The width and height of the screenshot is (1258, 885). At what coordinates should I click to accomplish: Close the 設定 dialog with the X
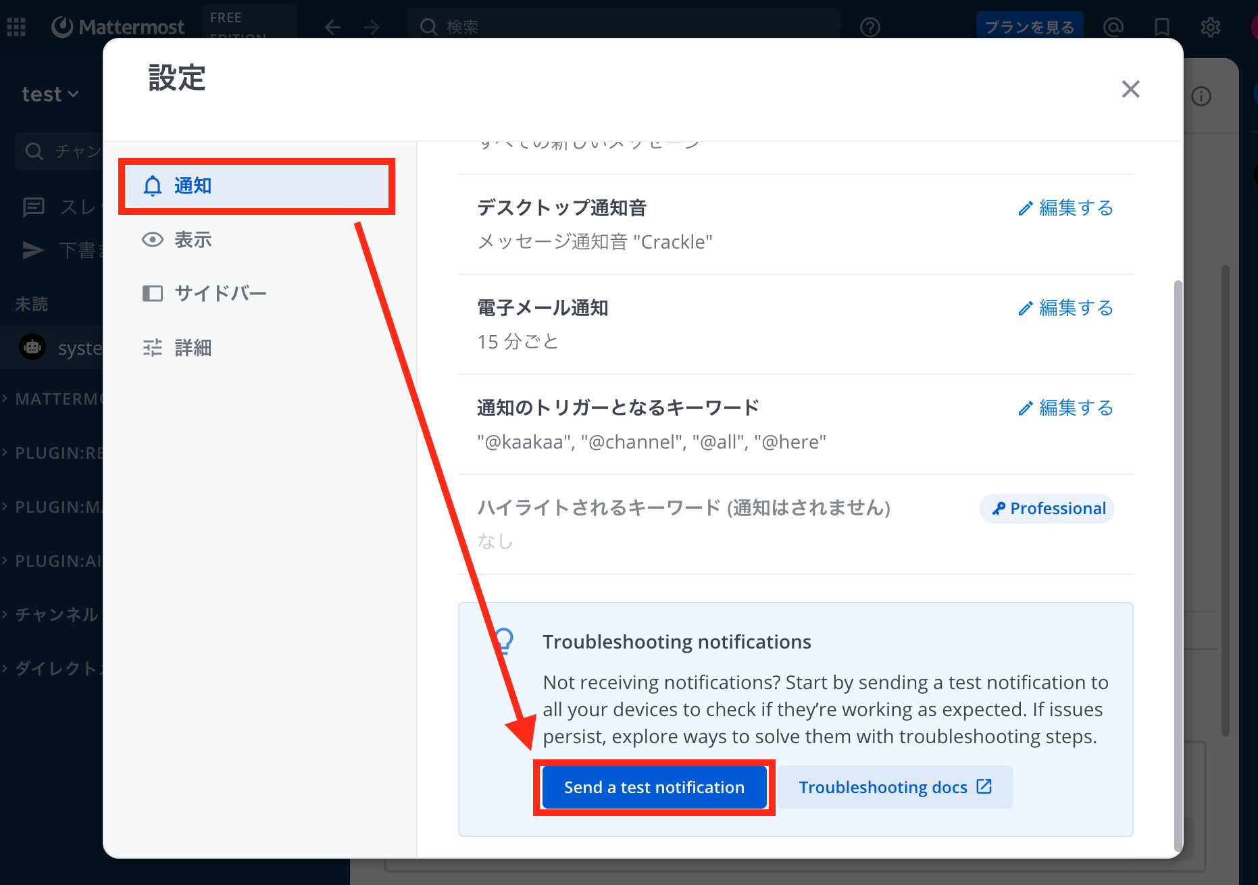[x=1130, y=89]
